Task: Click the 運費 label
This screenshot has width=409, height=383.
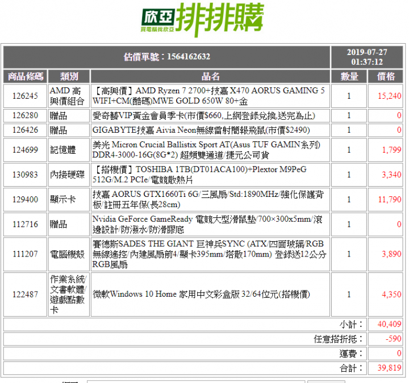Action: click(x=351, y=353)
